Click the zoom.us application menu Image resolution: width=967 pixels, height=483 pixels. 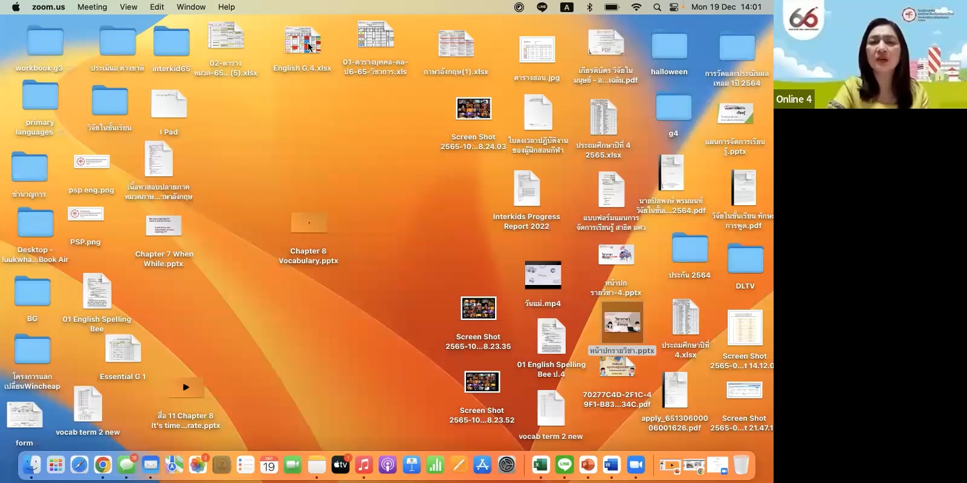point(48,7)
